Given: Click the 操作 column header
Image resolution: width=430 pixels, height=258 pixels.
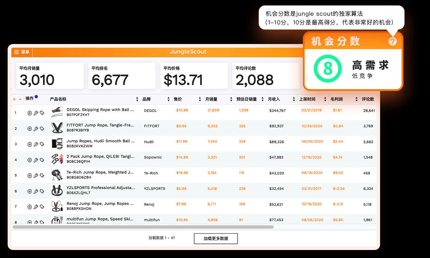Looking at the screenshot, I should (30, 98).
